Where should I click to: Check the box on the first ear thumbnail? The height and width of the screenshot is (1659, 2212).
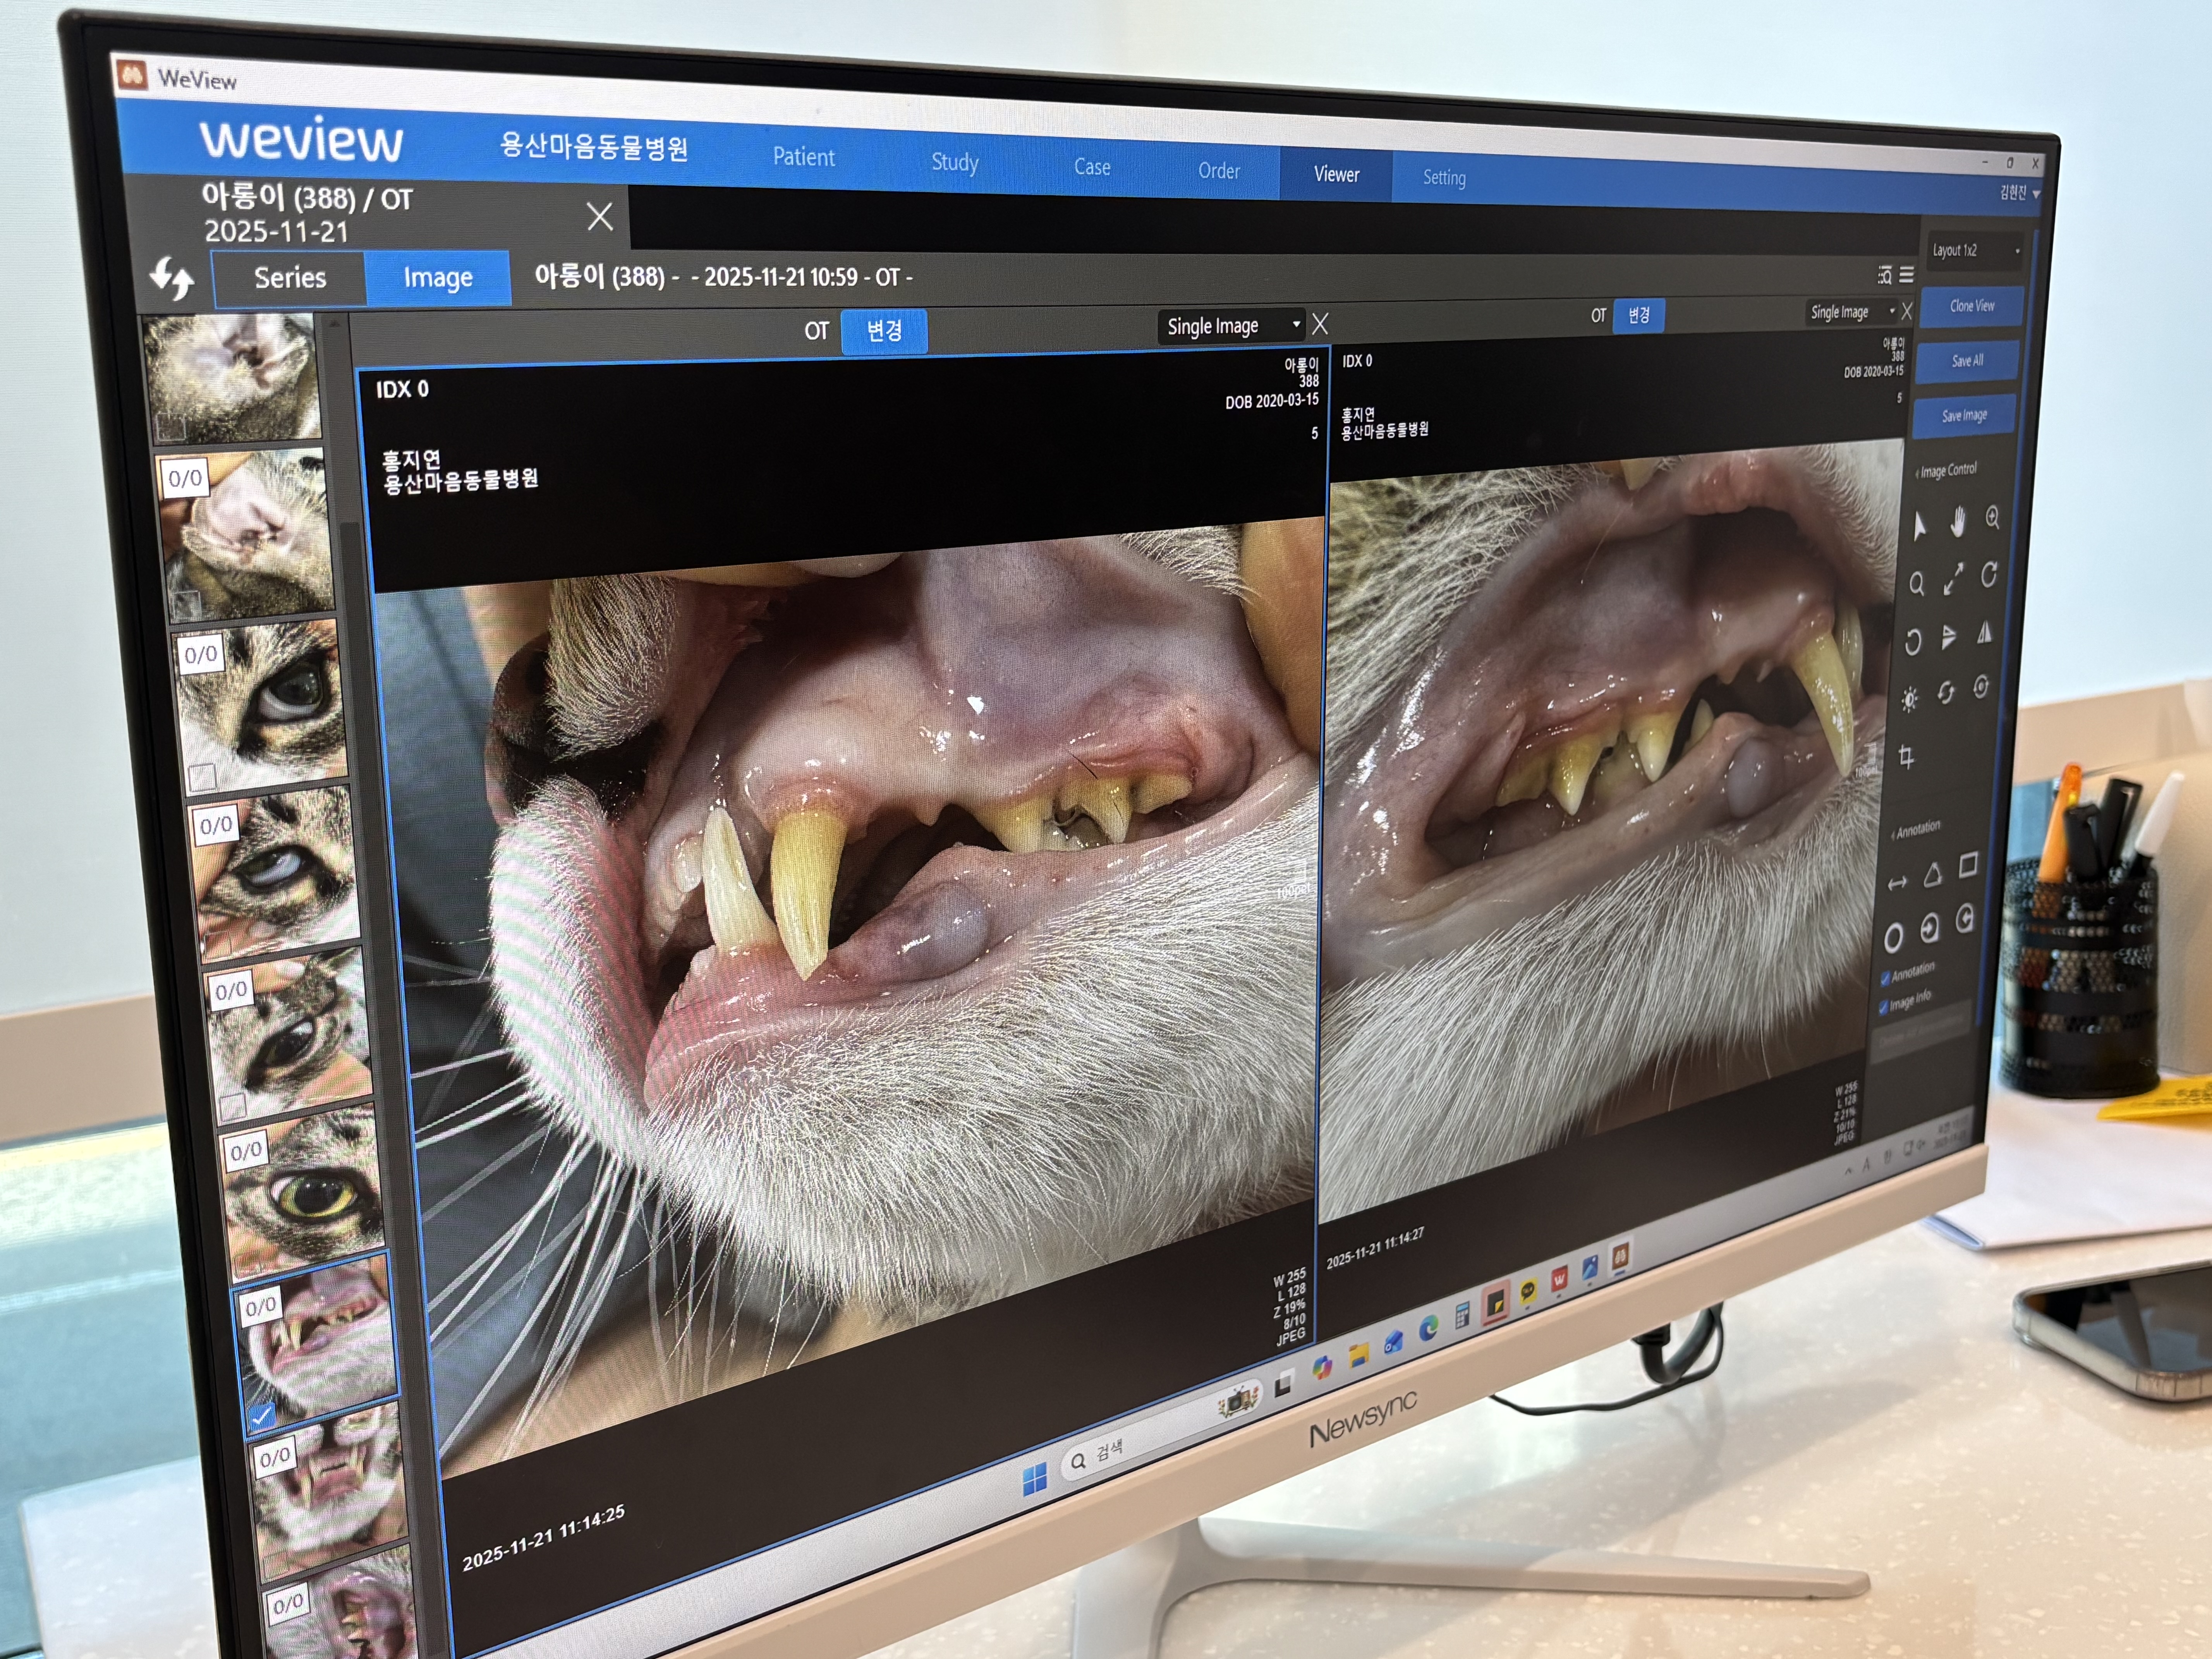point(172,427)
